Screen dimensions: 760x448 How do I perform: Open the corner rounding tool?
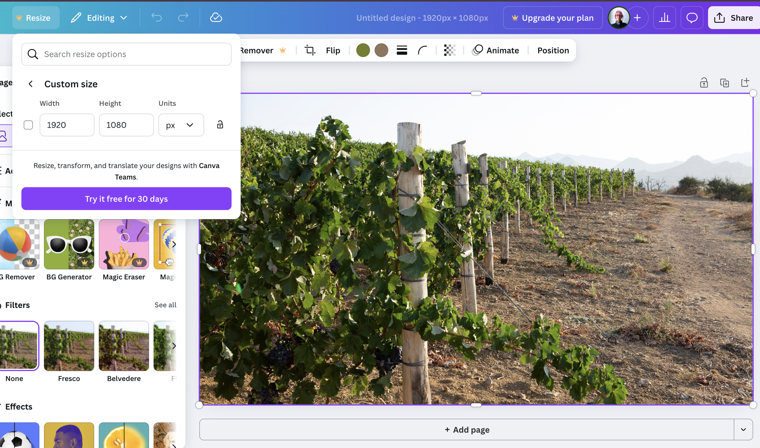pos(422,50)
